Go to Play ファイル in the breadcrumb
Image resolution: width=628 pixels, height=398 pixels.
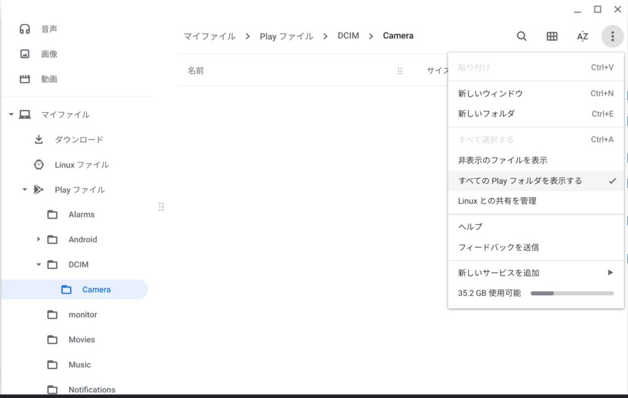click(286, 36)
